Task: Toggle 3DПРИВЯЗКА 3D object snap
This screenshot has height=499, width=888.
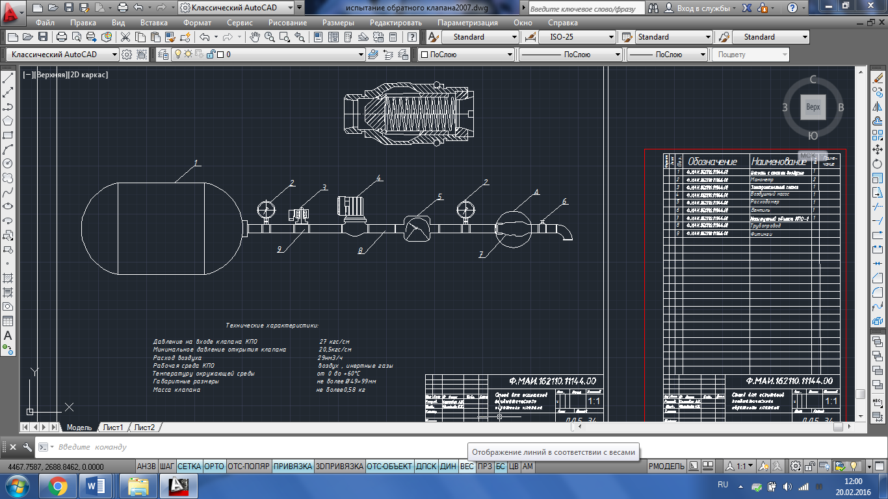Action: [x=339, y=467]
